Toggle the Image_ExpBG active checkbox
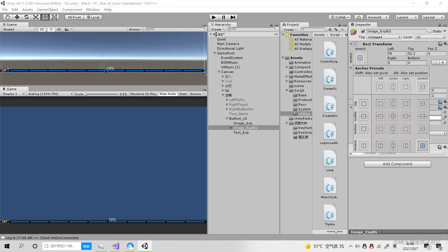Image resolution: width=448 pixels, height=252 pixels. coord(363,31)
